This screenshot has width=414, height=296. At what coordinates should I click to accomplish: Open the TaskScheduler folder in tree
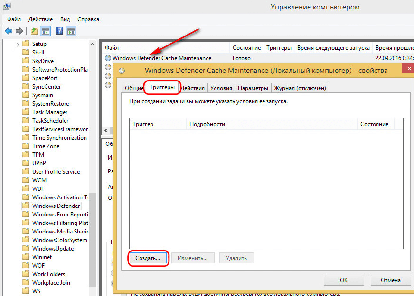[50, 121]
